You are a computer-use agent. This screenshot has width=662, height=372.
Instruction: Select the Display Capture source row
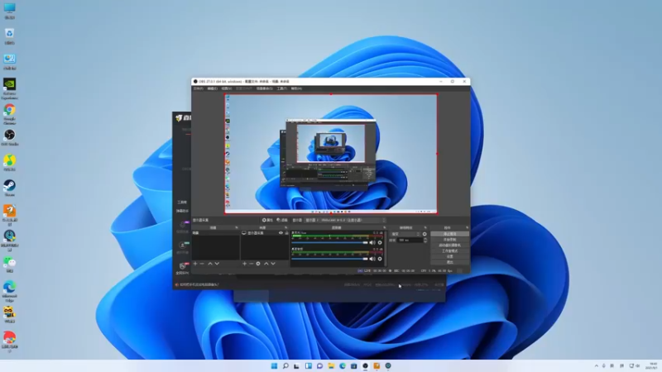265,233
